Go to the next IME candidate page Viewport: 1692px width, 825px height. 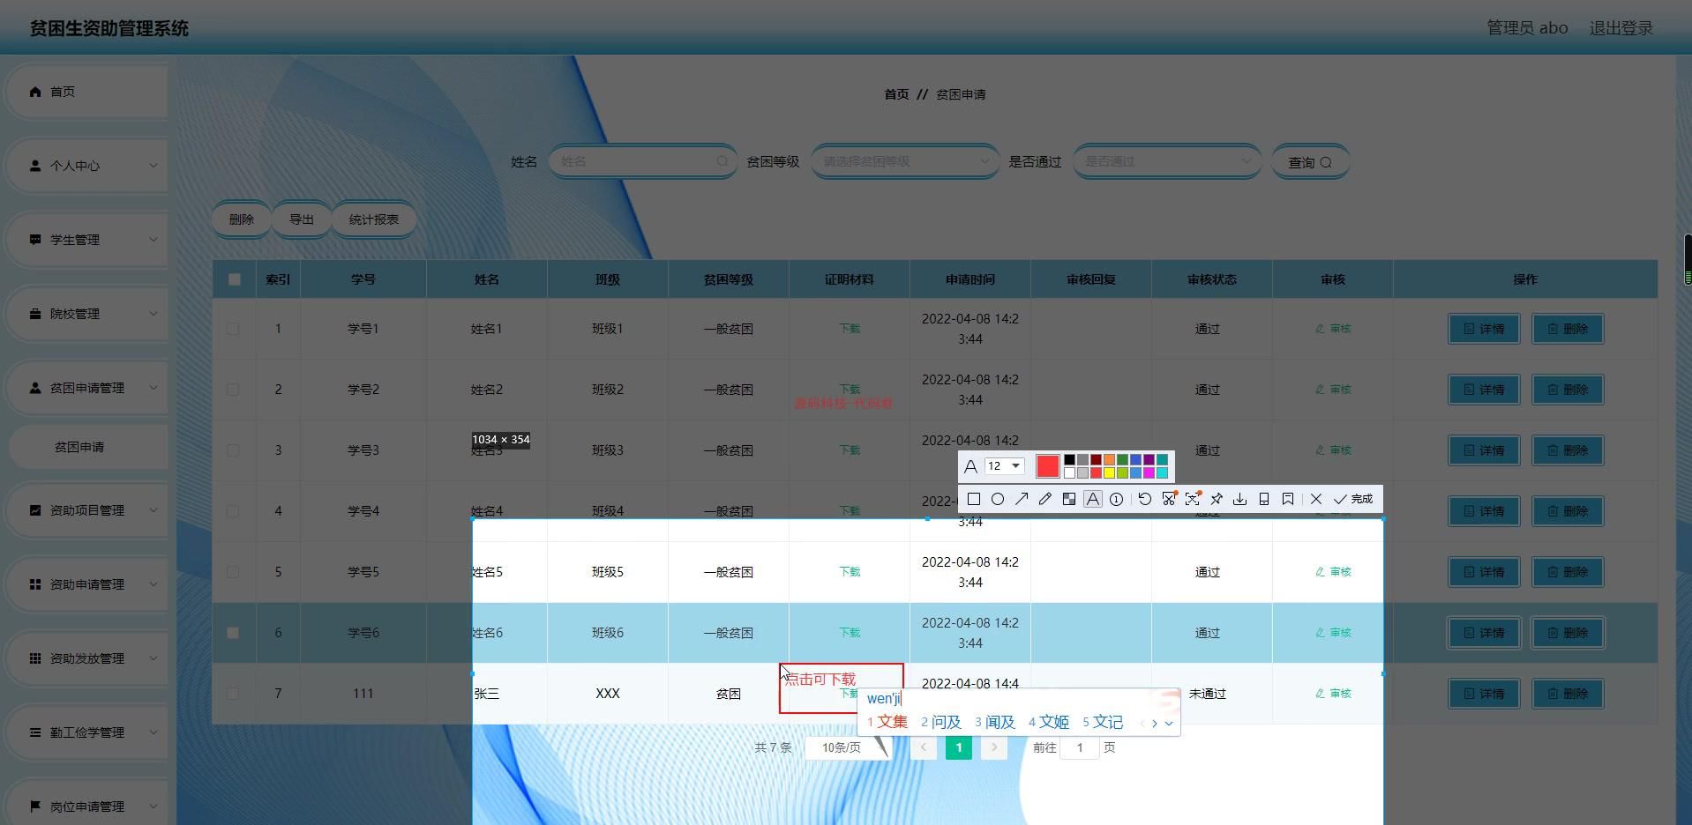point(1154,724)
